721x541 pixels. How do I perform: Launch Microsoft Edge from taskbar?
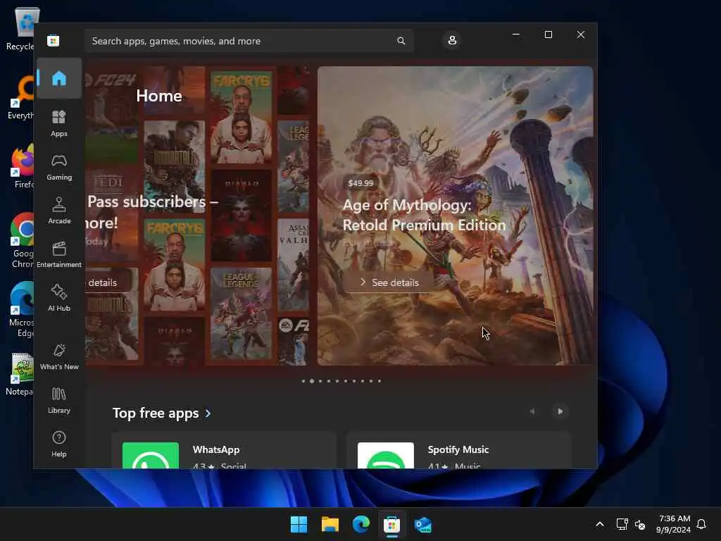(x=361, y=524)
